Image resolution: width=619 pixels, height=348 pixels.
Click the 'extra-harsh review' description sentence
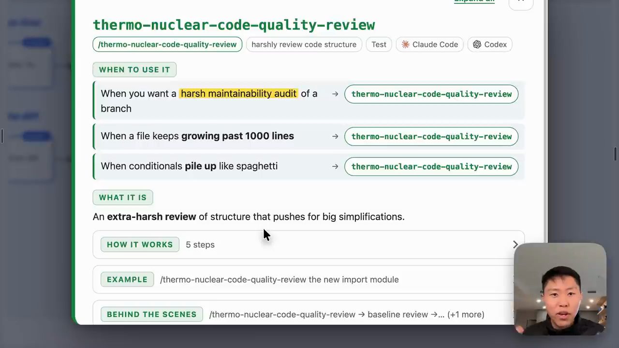(x=249, y=217)
